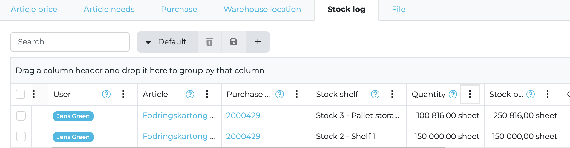Open Stock shelf column options menu

[x=392, y=94]
